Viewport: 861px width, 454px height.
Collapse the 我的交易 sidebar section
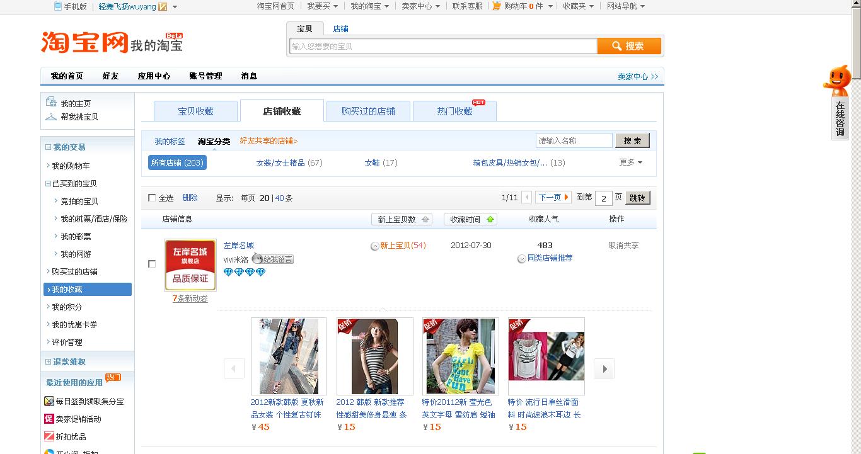48,147
